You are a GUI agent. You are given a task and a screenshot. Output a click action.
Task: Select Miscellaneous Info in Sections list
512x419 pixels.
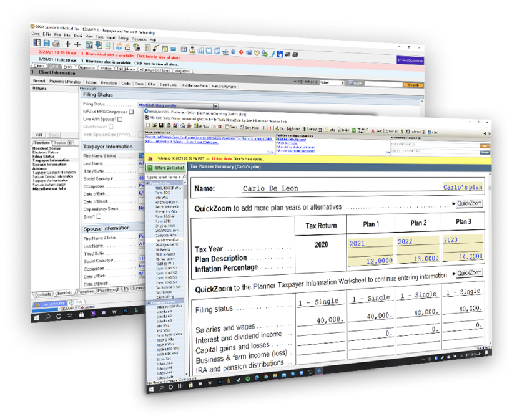[x=49, y=188]
